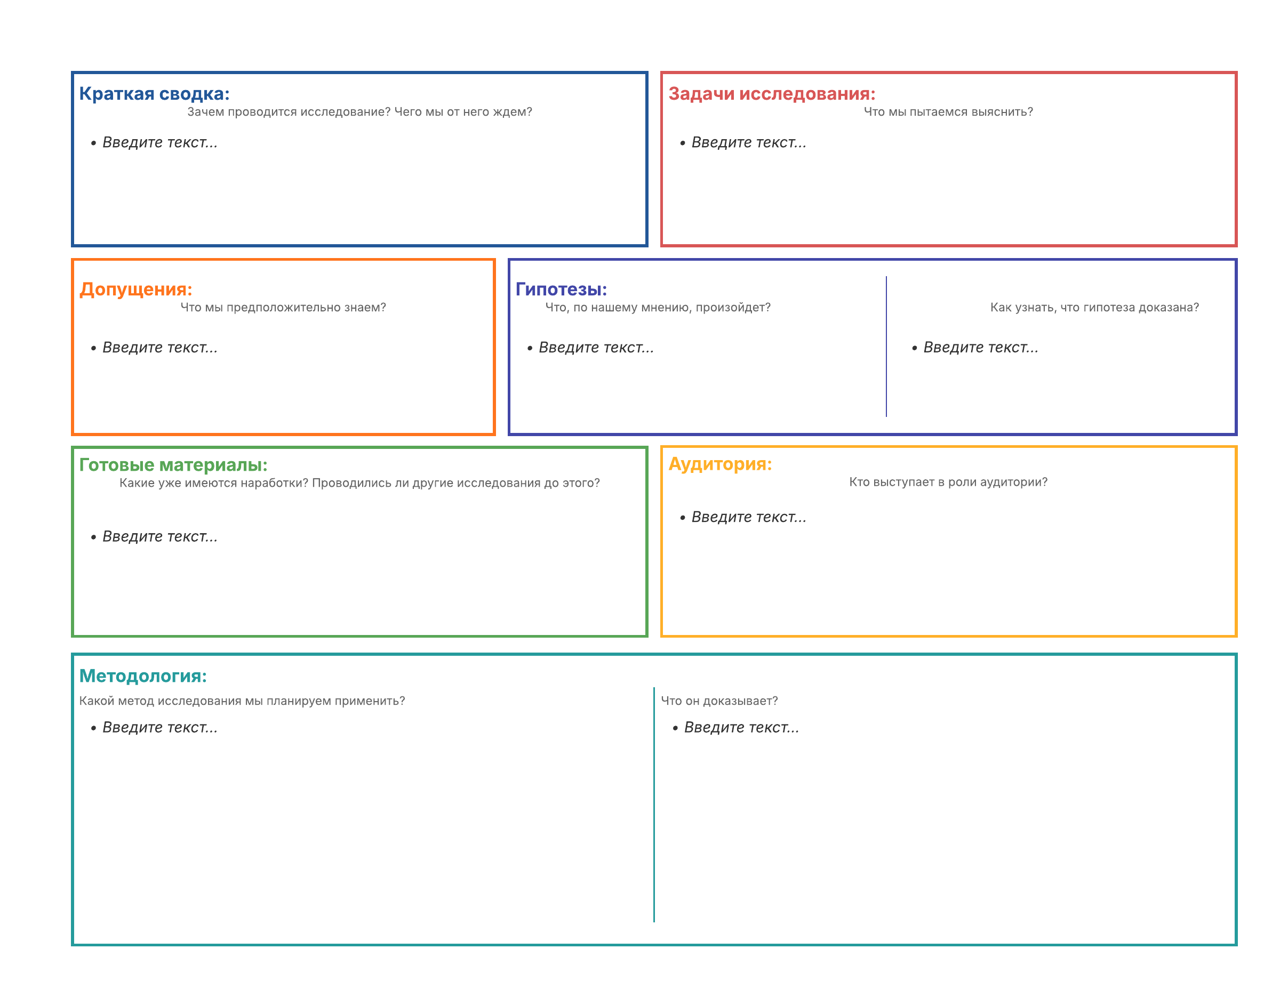Screen dimensions: 1280x989
Task: Click subtitle 'Что мы пытаемся выяснить?'
Action: pyautogui.click(x=948, y=112)
